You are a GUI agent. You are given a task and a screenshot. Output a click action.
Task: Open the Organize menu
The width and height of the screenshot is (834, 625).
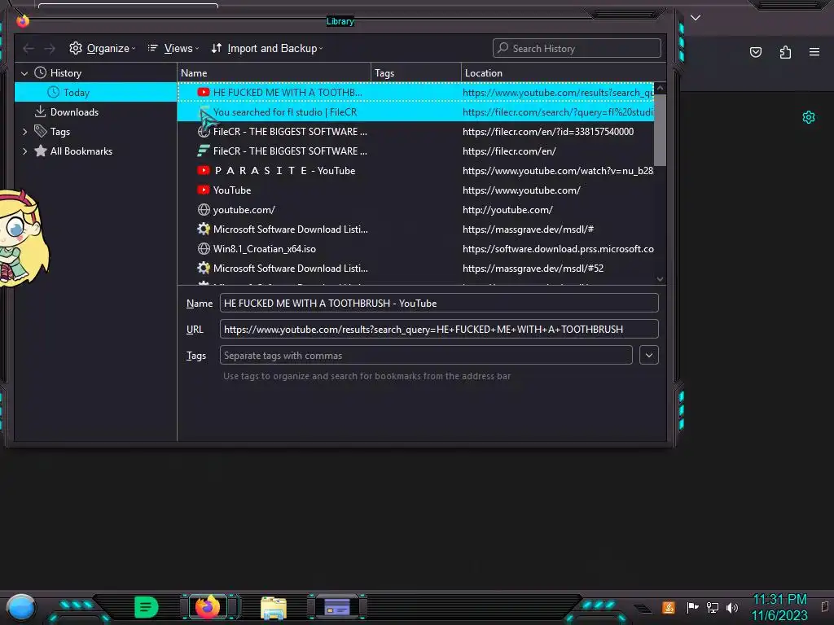point(102,48)
